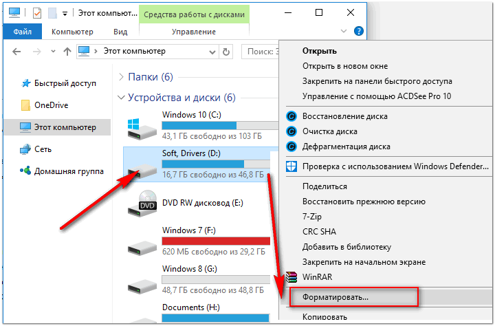Click the Documents (H:) drive label
495x326 pixels.
[x=190, y=307]
